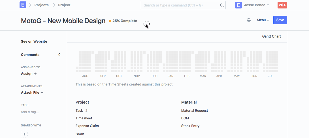Click the Jesse Pence avatar icon
Viewport: 309px width, 138px height.
[x=238, y=5]
